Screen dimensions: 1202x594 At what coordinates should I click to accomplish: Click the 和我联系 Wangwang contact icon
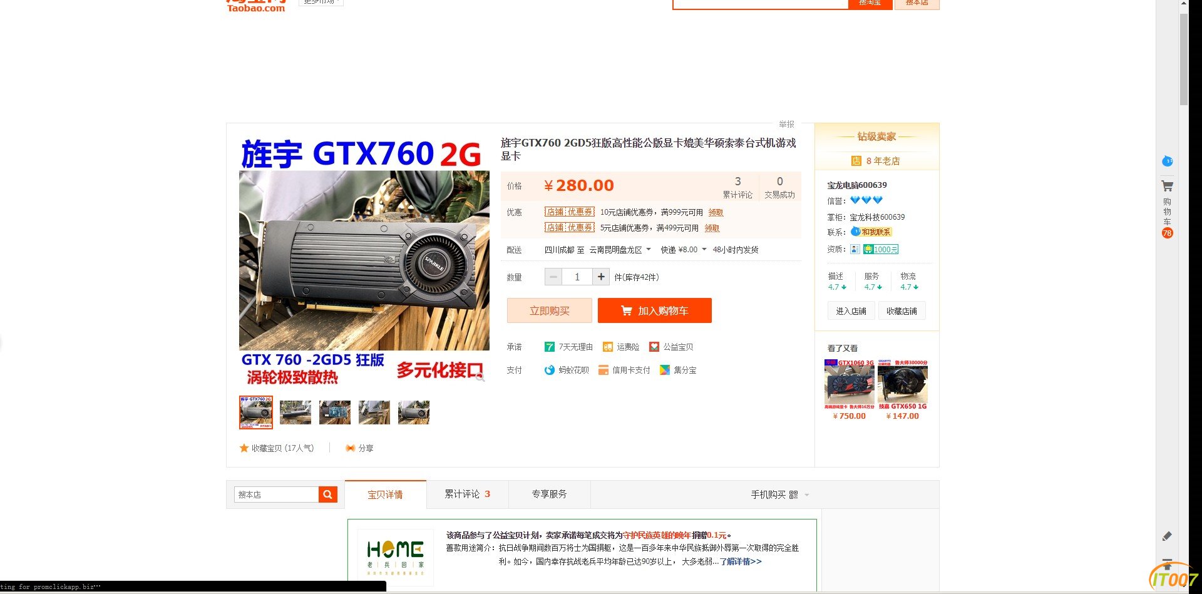point(871,232)
